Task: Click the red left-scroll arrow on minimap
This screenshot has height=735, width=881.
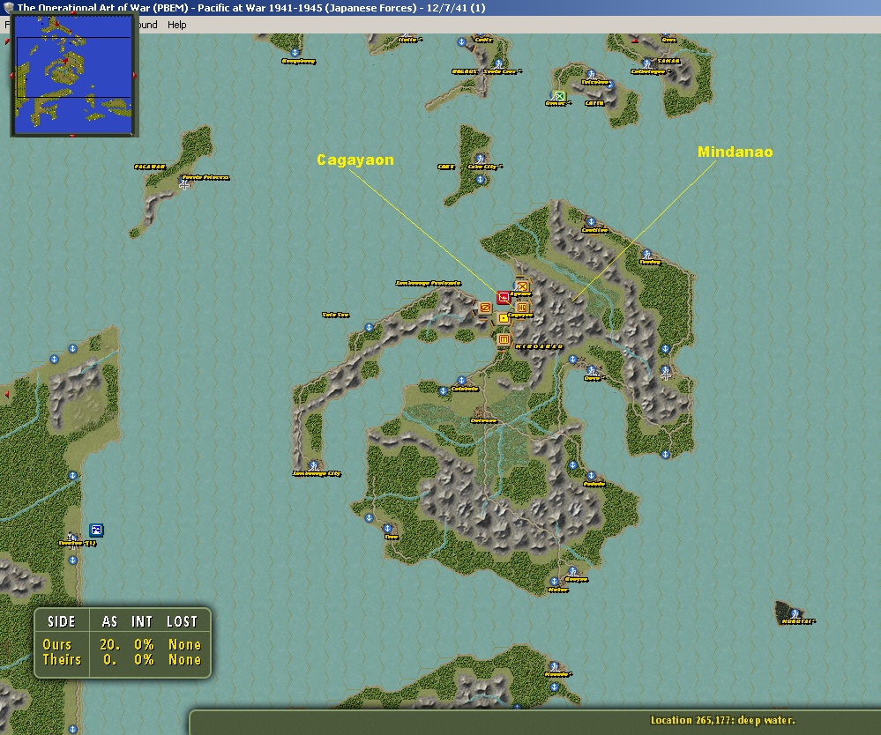Action: coord(12,75)
